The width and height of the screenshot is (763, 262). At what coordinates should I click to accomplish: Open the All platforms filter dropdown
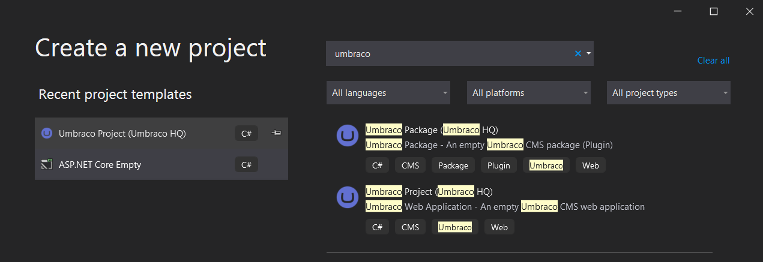529,93
